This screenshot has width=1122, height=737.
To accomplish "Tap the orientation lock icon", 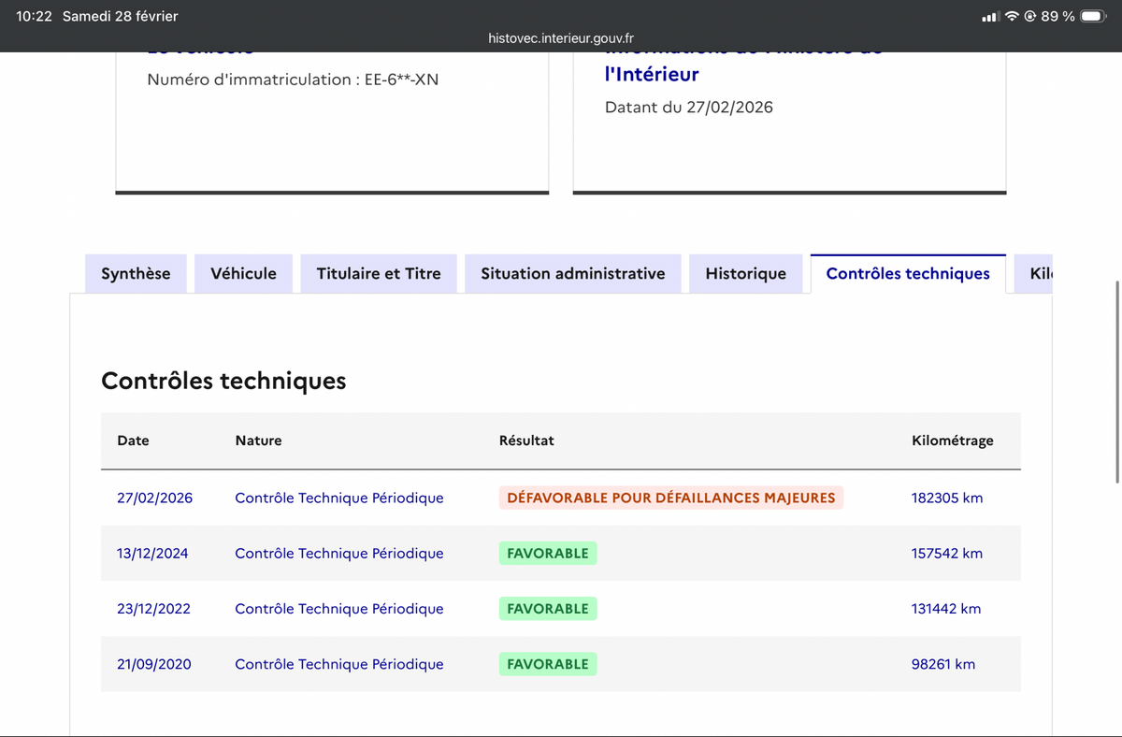I will coord(1030,16).
